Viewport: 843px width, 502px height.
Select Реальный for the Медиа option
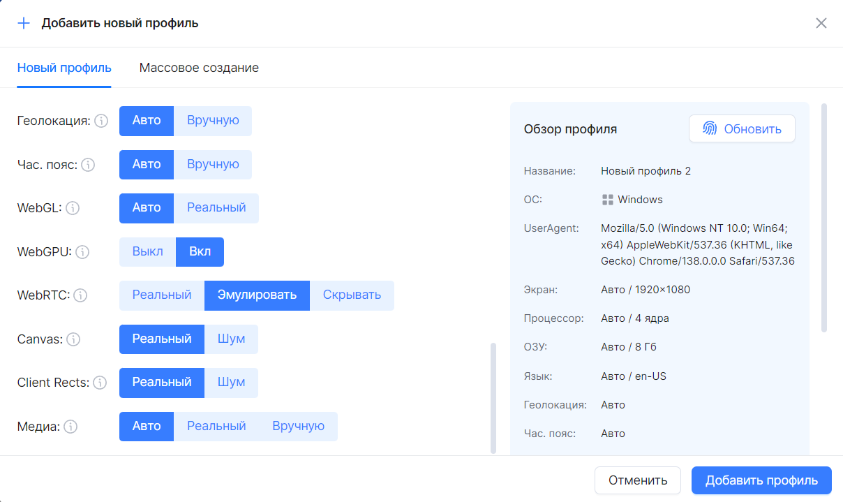point(217,427)
